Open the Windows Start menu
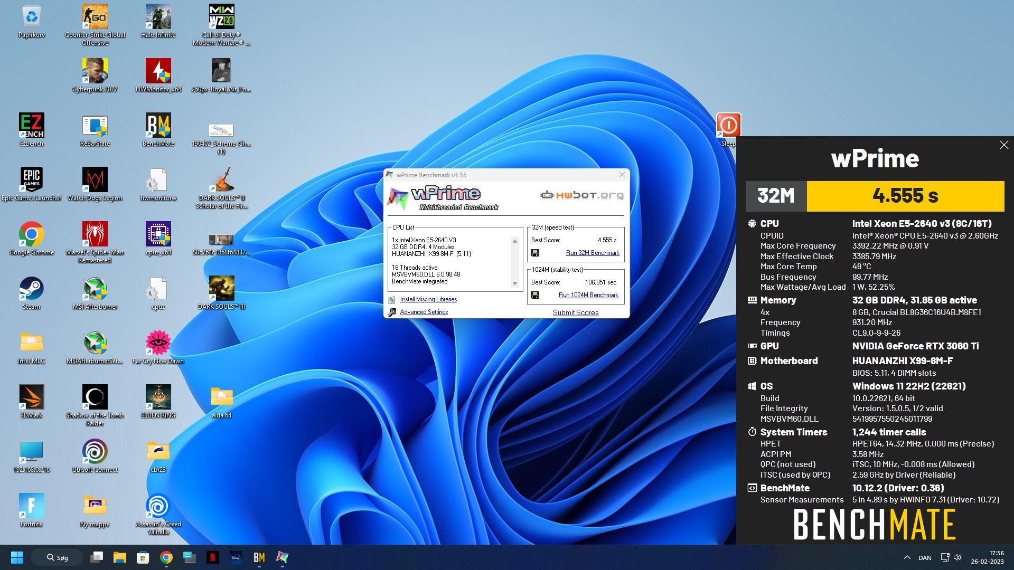Image resolution: width=1014 pixels, height=570 pixels. 17,557
